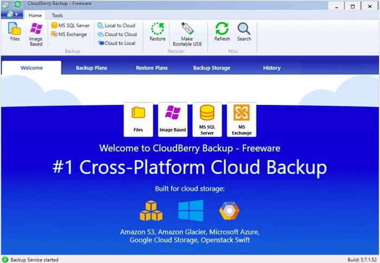Image resolution: width=380 pixels, height=263 pixels.
Task: Maximize the CloudBerry Backup window
Action: click(353, 7)
